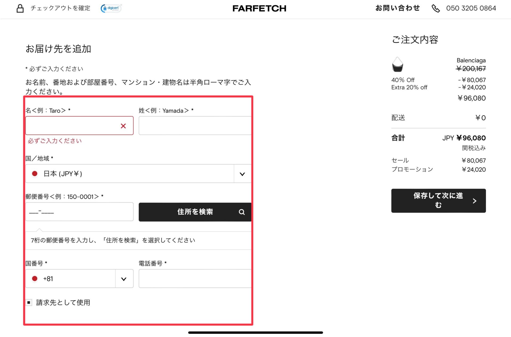This screenshot has height=337, width=511.
Task: Focus the 姓 last name input field
Action: (195, 125)
